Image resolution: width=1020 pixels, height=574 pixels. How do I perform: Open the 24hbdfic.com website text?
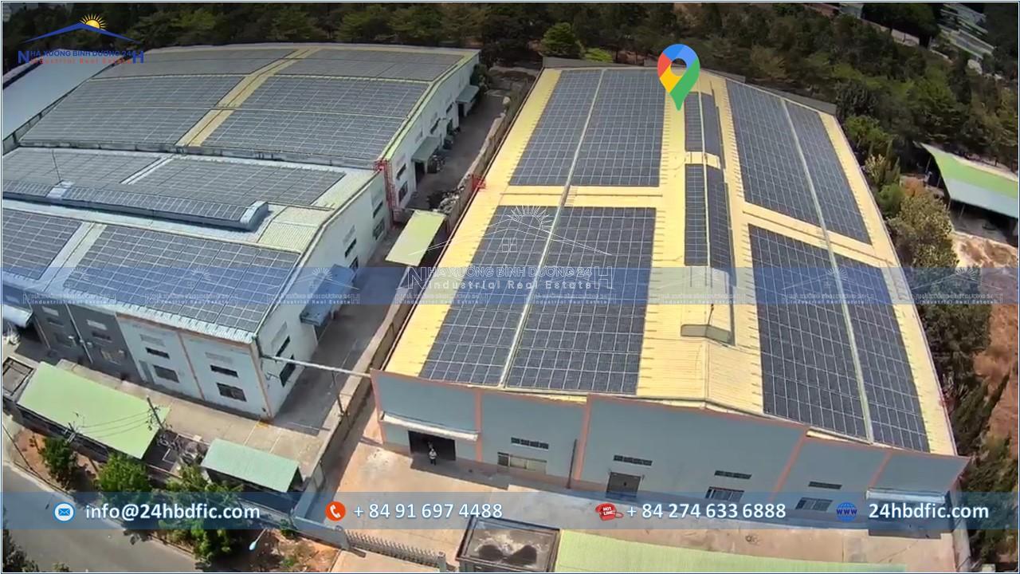[x=928, y=512]
